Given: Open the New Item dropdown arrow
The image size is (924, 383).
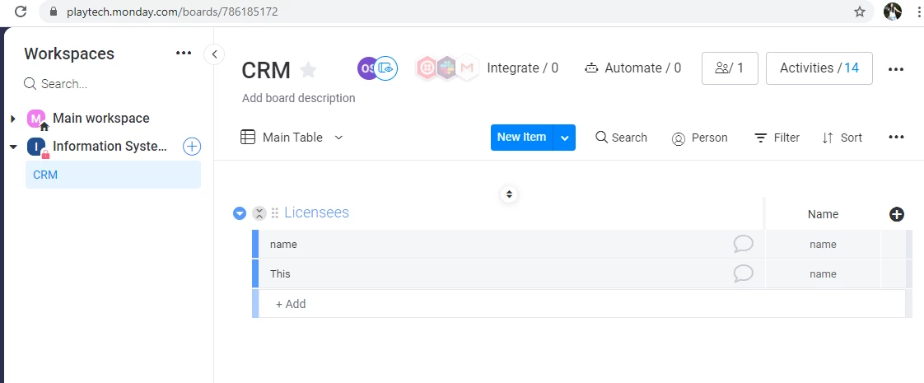Looking at the screenshot, I should (565, 138).
